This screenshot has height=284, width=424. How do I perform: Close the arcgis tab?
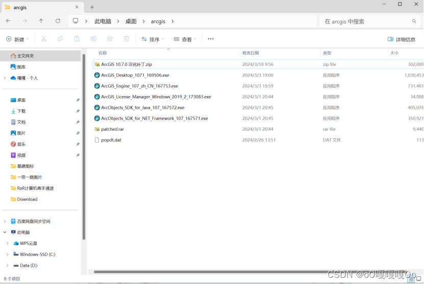pos(77,7)
